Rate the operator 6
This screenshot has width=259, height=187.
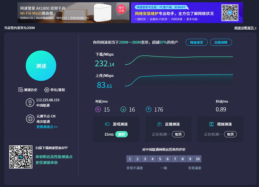pos(167,159)
